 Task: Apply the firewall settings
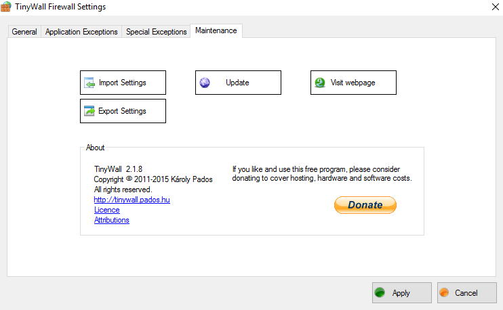point(402,292)
